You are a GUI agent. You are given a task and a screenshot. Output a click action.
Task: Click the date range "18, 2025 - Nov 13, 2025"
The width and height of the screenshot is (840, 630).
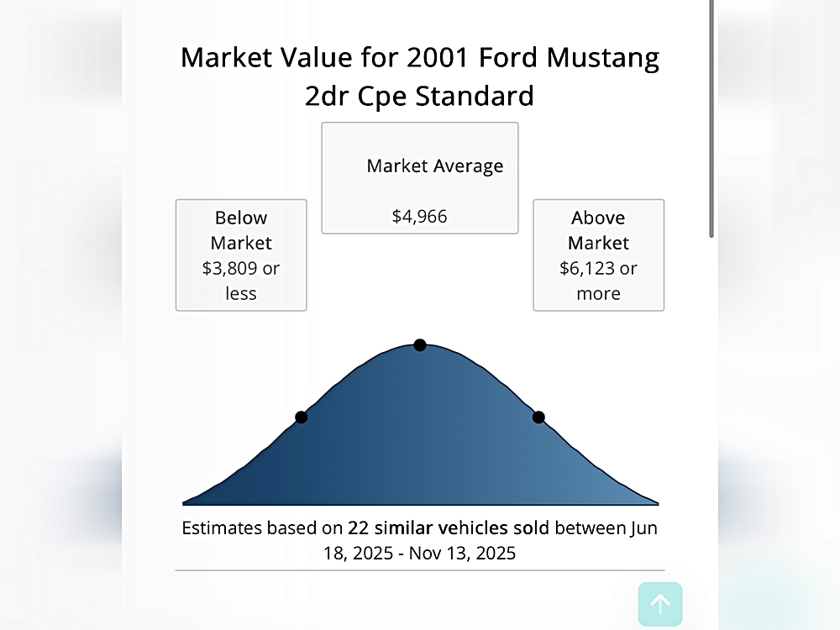420,554
